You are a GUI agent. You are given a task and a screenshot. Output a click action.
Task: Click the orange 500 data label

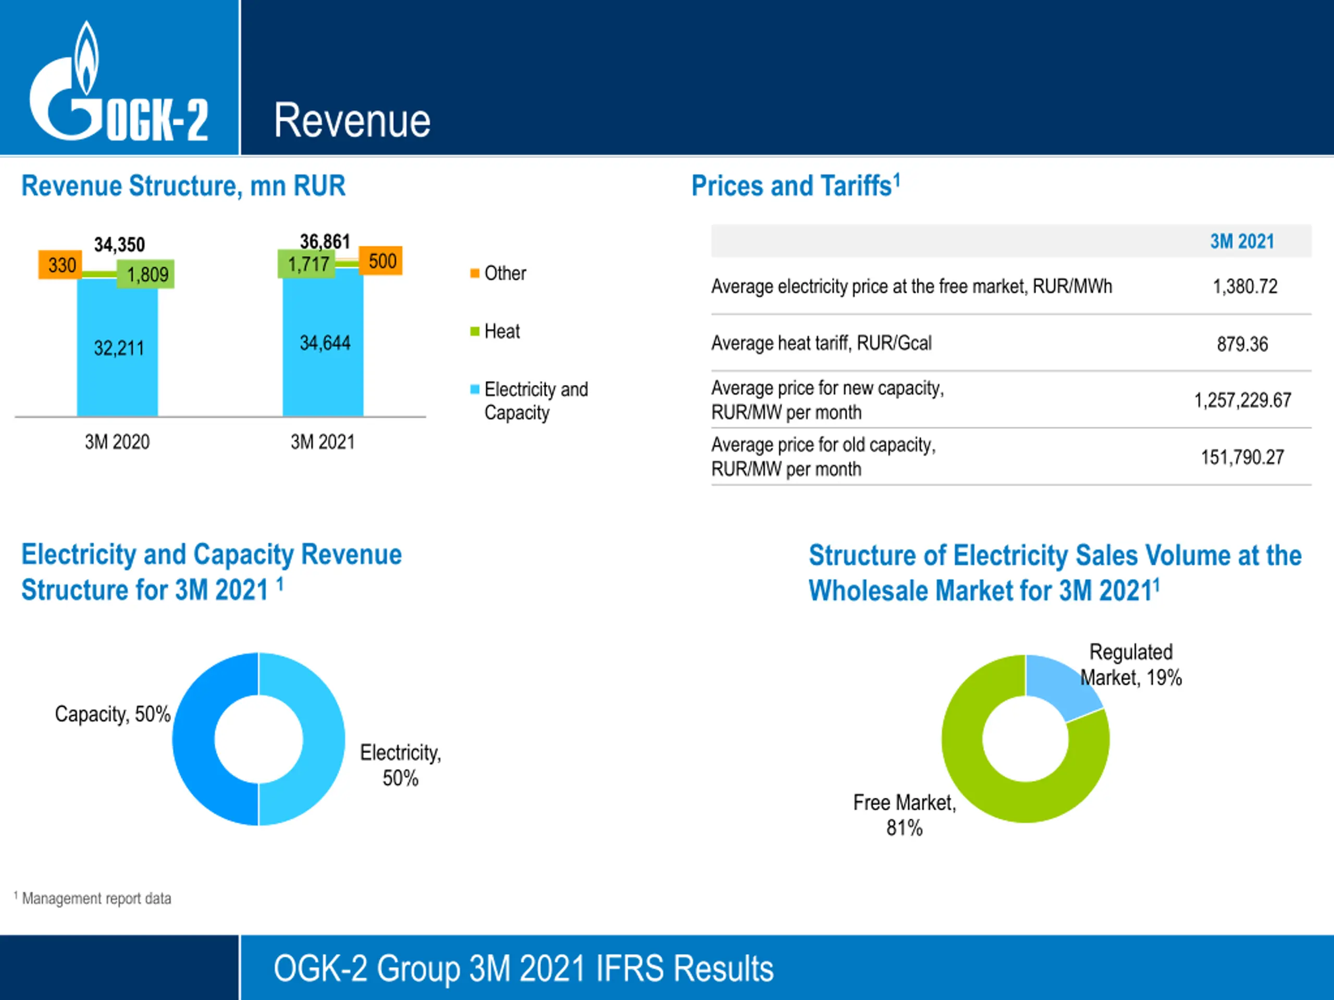381,261
